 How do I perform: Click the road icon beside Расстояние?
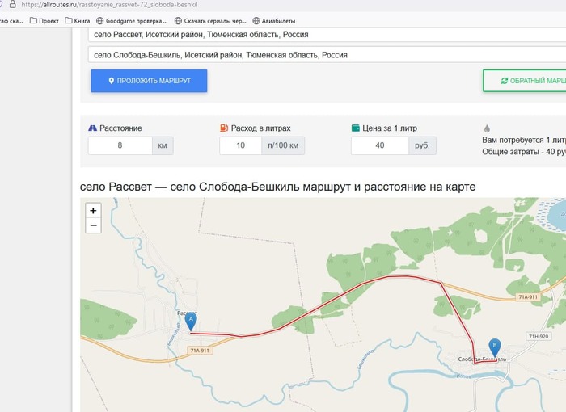92,128
